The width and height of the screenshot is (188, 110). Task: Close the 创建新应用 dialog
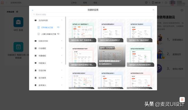click(x=153, y=10)
